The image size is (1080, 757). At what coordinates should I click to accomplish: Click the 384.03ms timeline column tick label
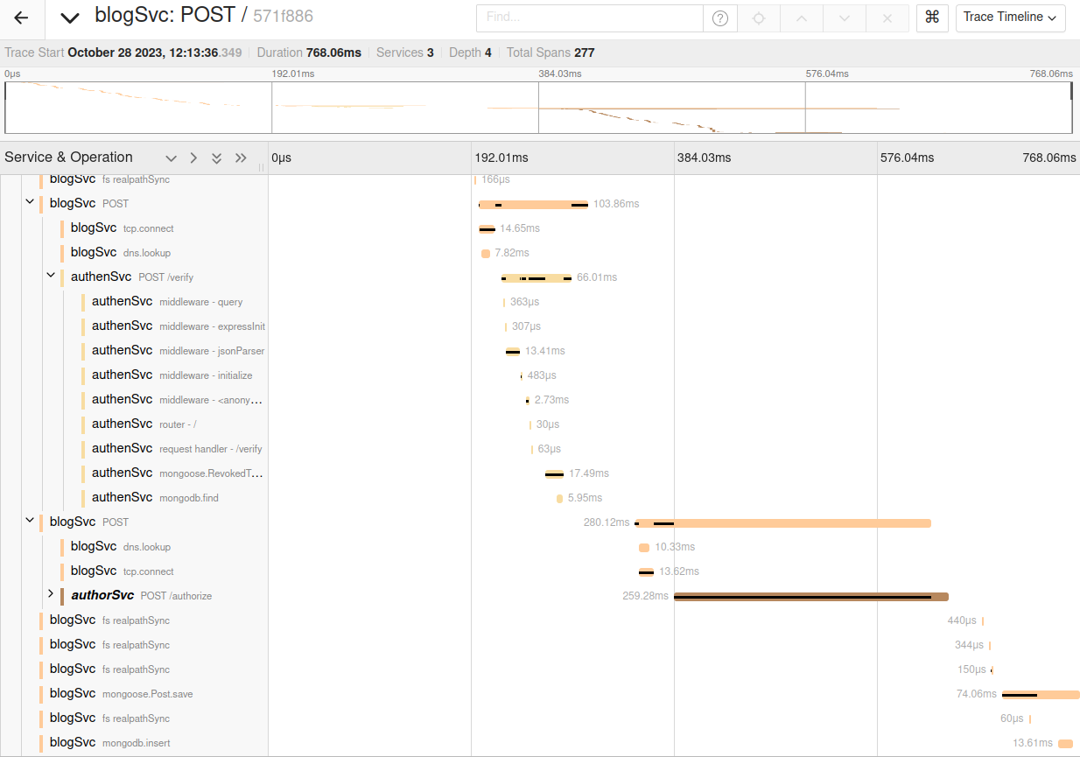click(x=704, y=158)
